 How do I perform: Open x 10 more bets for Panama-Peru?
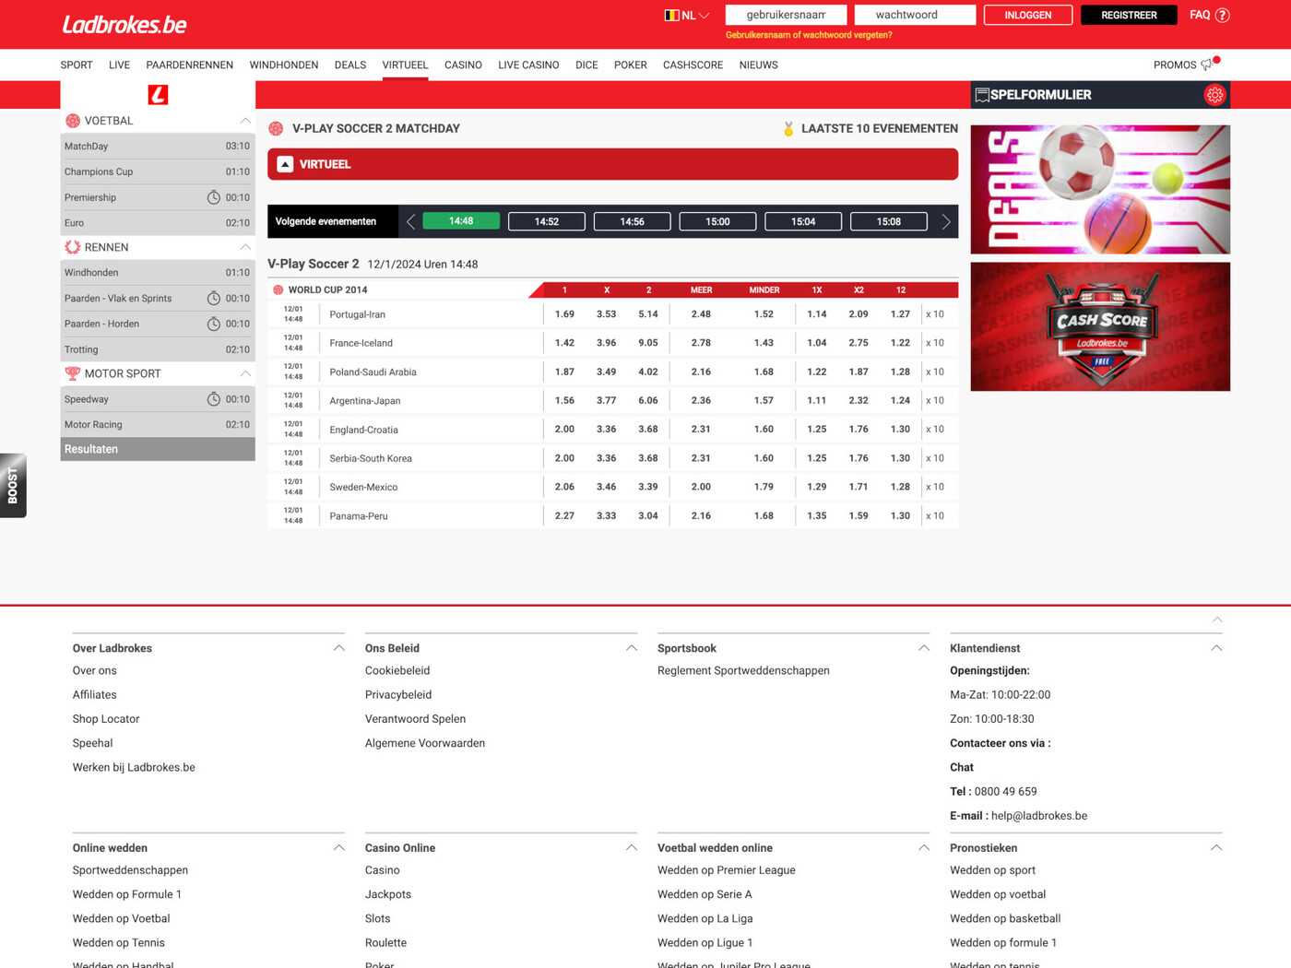[x=935, y=516]
